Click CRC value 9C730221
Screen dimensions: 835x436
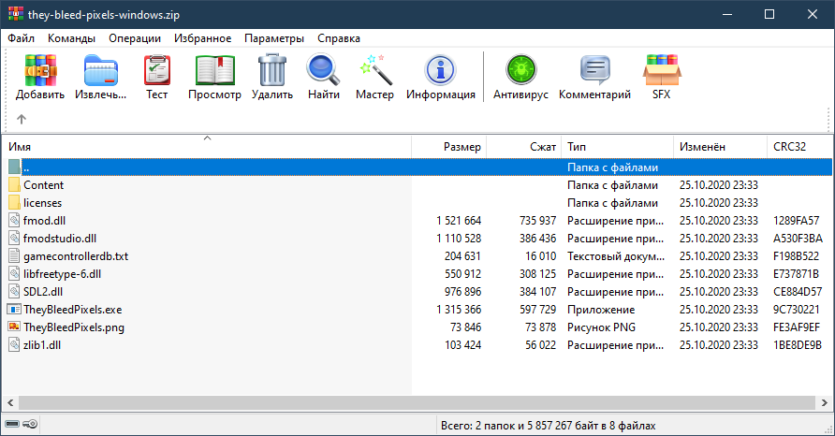pos(796,310)
